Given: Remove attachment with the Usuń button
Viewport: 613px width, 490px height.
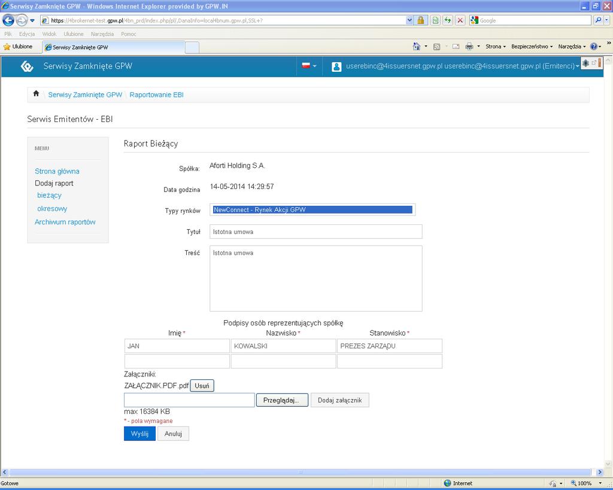Looking at the screenshot, I should tap(202, 386).
